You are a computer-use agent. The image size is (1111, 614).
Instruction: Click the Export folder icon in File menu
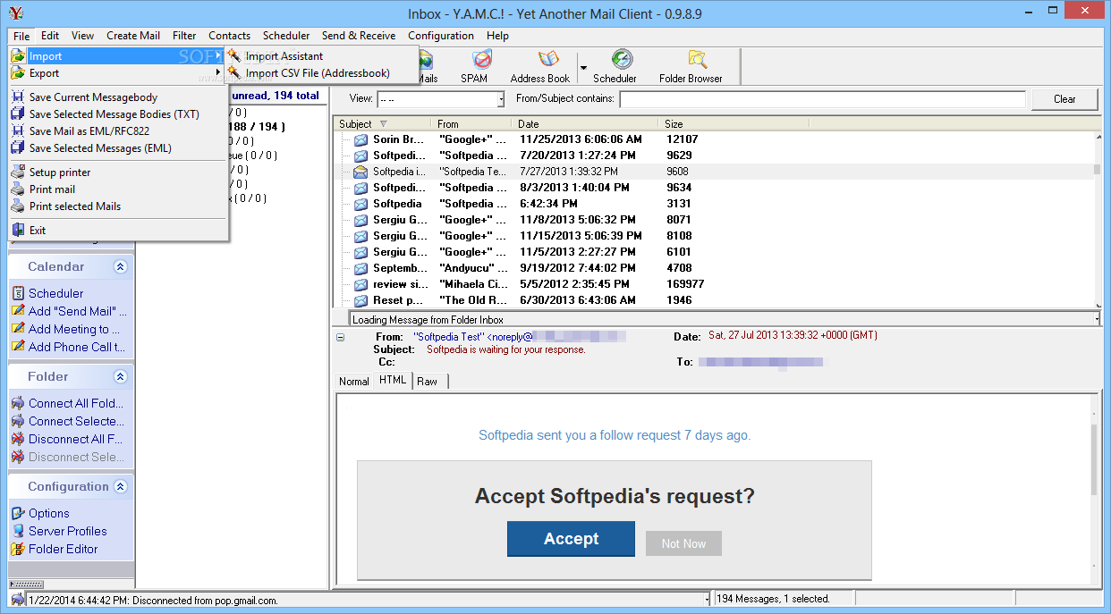[x=18, y=72]
